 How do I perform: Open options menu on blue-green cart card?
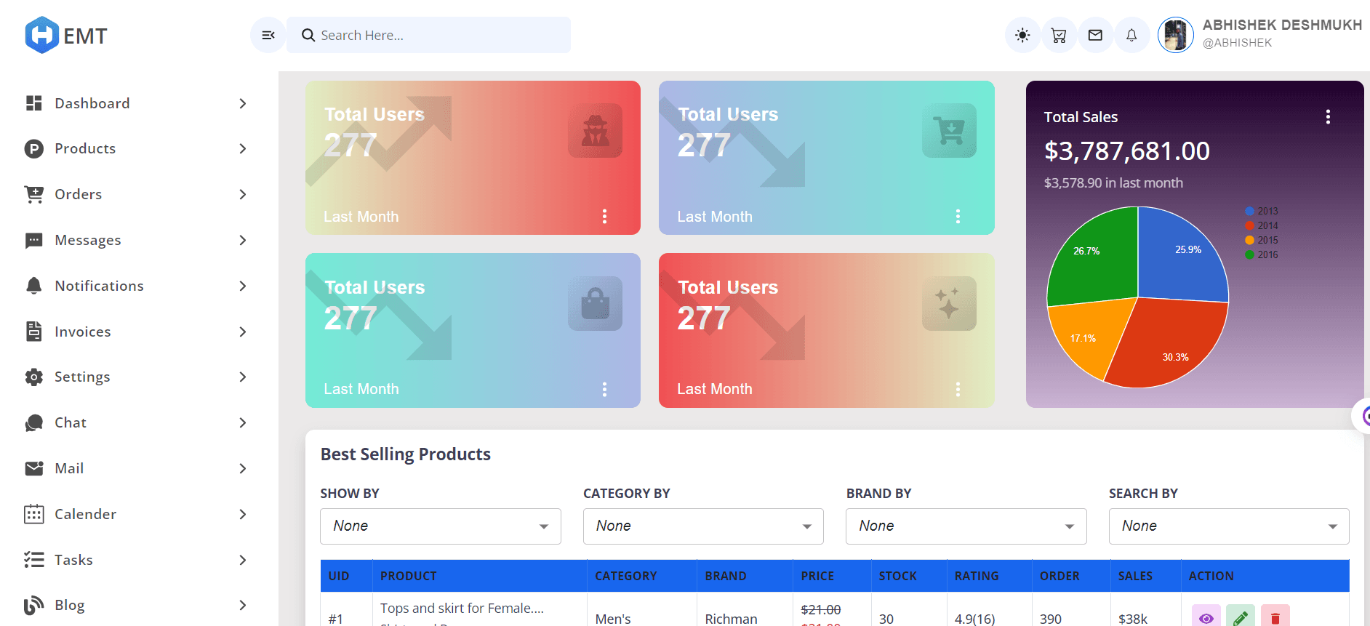958,216
